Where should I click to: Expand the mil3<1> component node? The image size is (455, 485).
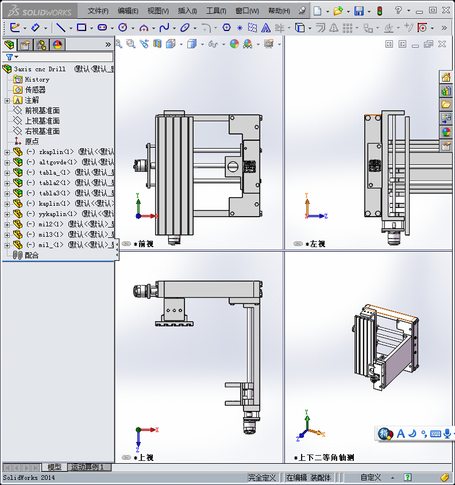click(x=7, y=235)
